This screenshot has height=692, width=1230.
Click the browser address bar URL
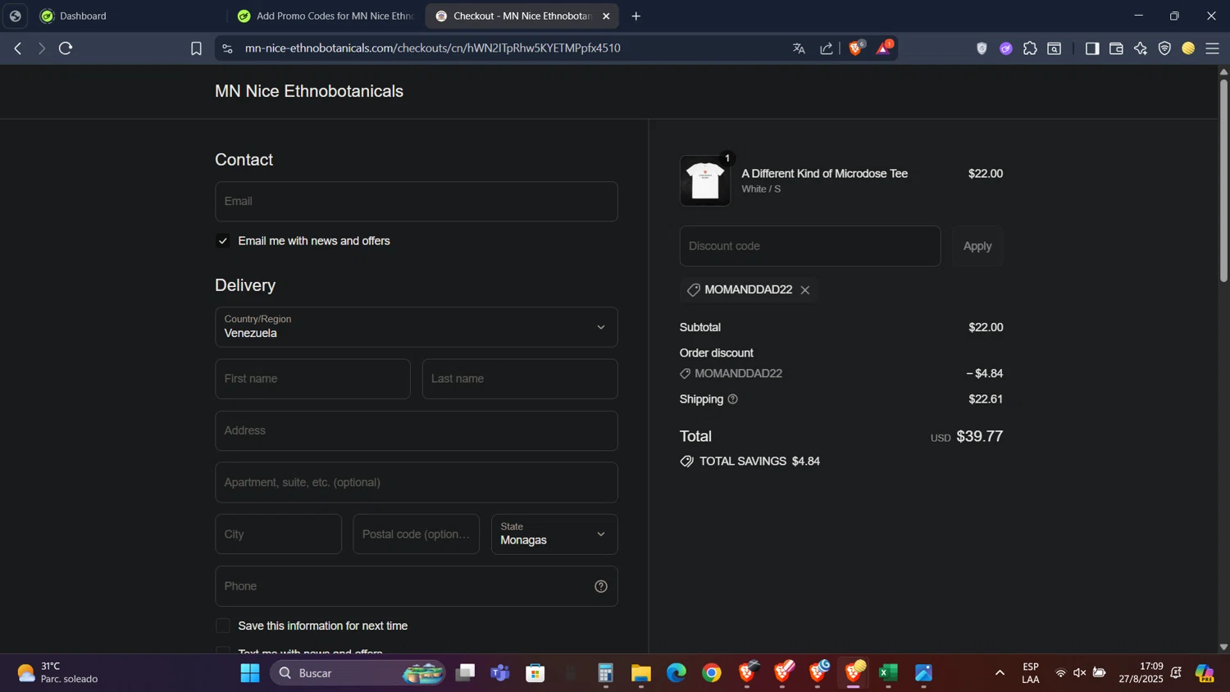[x=433, y=48]
